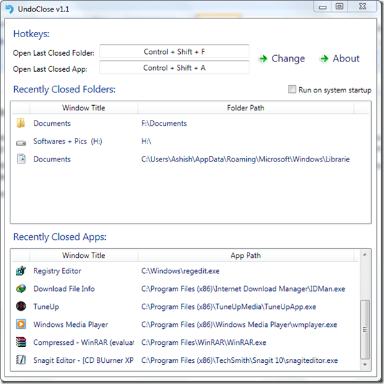
Task: Select the Registry Editor title
Action: click(x=57, y=271)
